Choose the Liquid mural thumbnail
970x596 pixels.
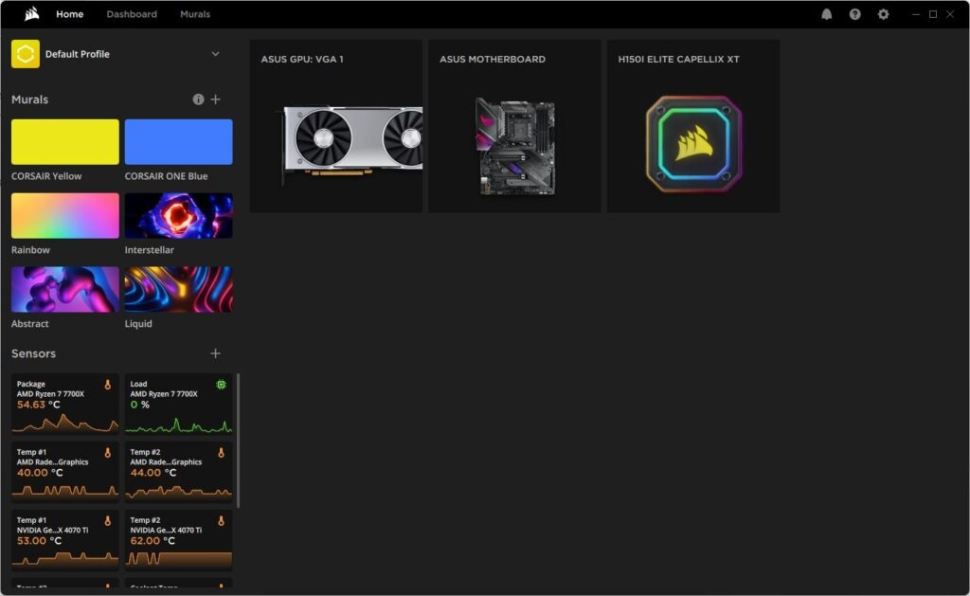(x=179, y=289)
